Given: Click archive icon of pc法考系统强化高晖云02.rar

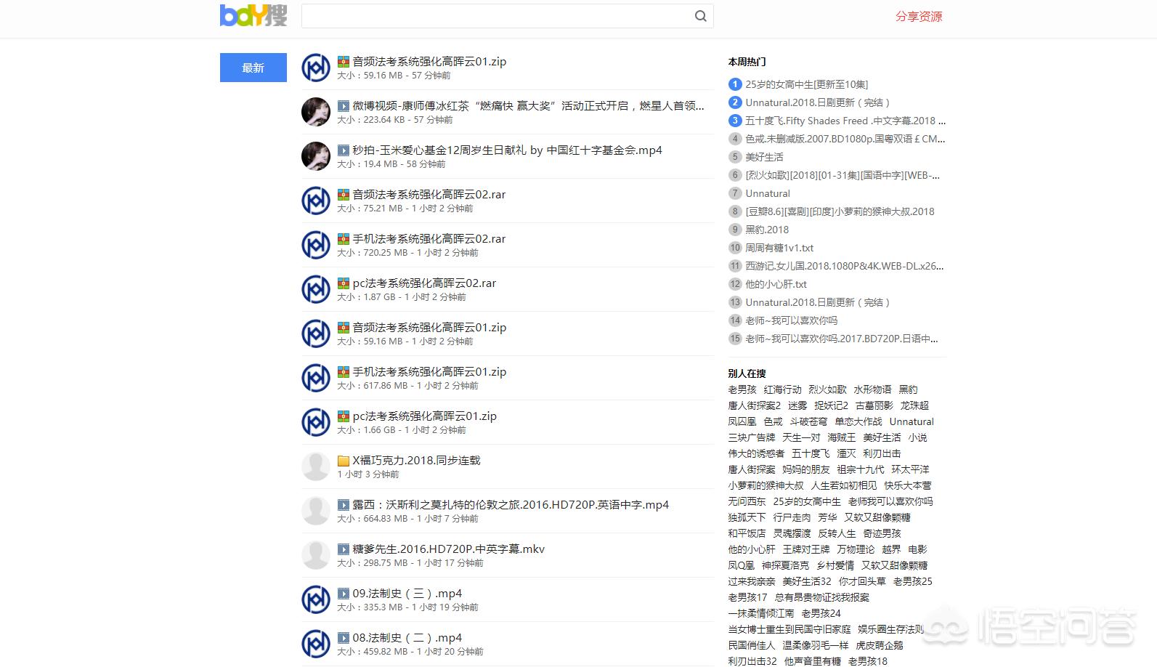Looking at the screenshot, I should 344,283.
